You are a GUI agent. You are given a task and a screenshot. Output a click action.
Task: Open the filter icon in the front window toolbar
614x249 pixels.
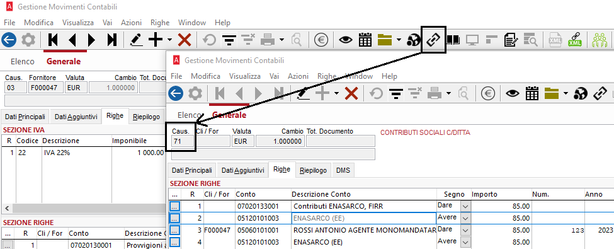click(x=396, y=93)
